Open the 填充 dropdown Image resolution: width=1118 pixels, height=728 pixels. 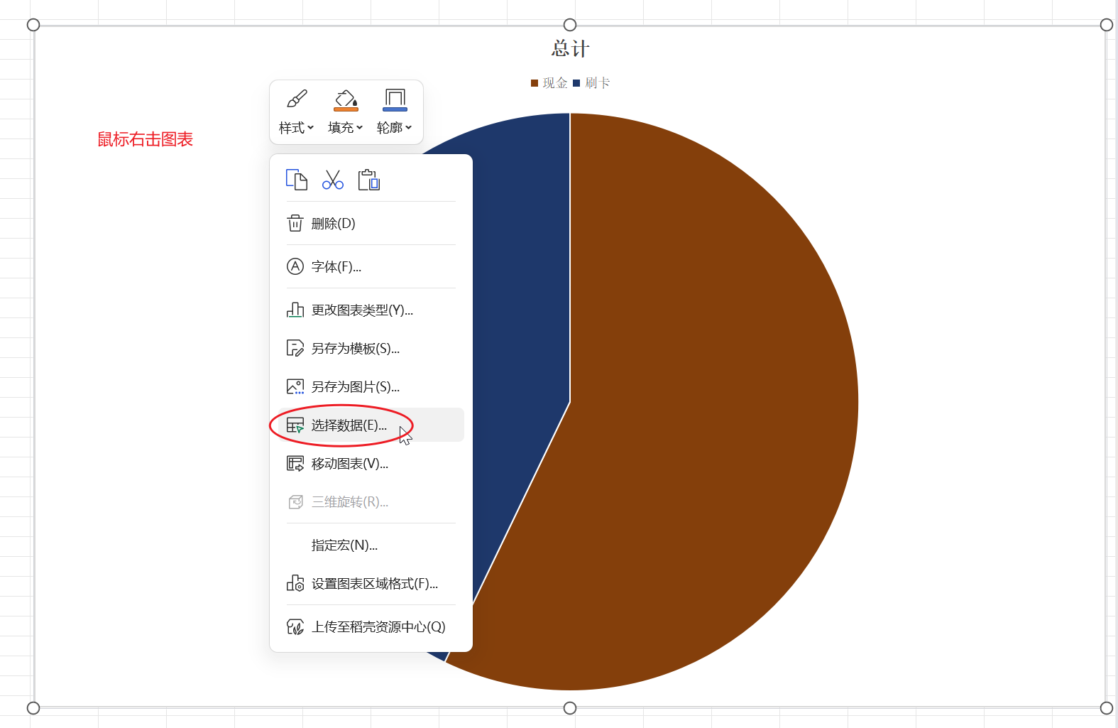345,128
